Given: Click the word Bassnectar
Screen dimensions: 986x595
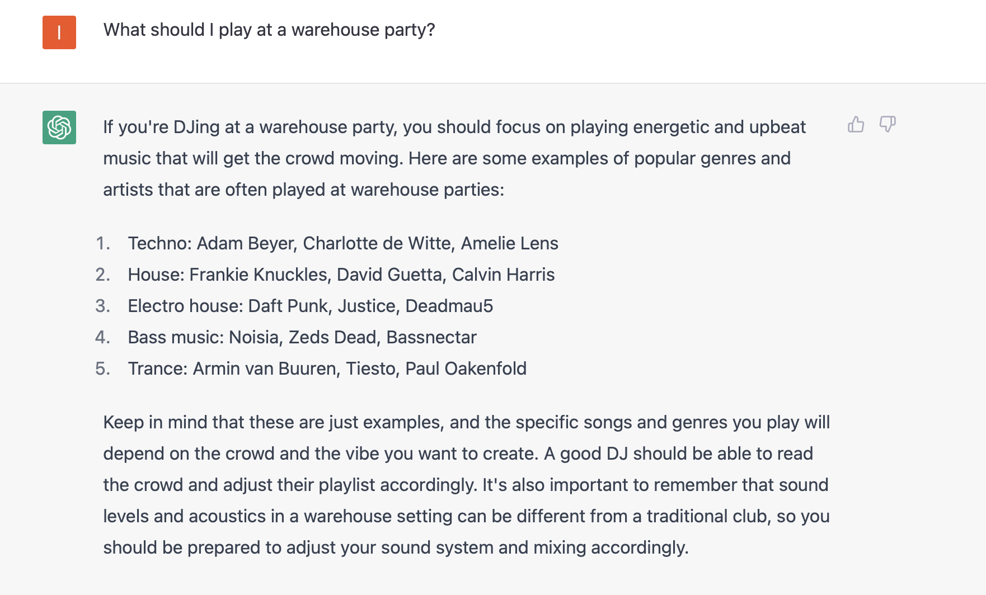Looking at the screenshot, I should [431, 337].
